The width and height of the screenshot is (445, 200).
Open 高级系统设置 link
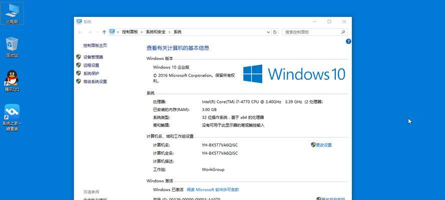tap(95, 82)
